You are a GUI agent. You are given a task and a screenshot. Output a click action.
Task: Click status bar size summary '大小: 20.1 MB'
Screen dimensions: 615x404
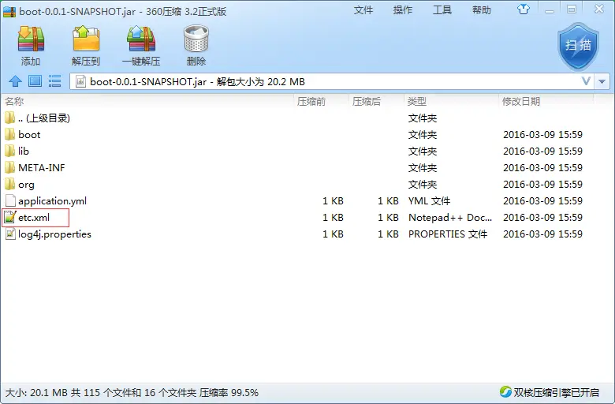click(x=36, y=392)
